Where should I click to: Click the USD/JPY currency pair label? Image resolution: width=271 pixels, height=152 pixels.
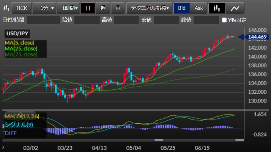[x=16, y=34]
